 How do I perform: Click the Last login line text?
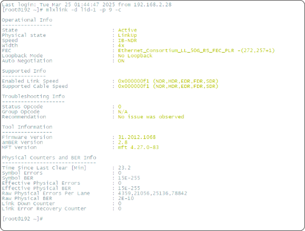coord(86,4)
